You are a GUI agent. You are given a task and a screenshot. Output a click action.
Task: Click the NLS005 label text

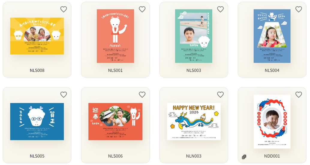(x=37, y=156)
